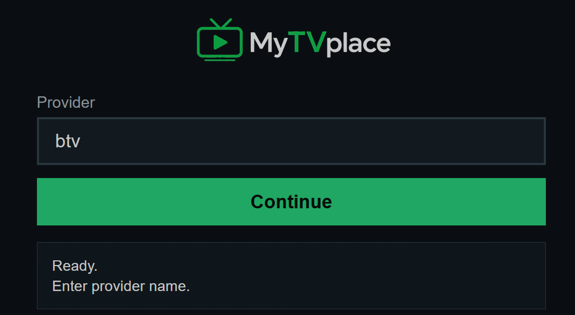Select the Provider field label
The image size is (575, 315).
66,103
